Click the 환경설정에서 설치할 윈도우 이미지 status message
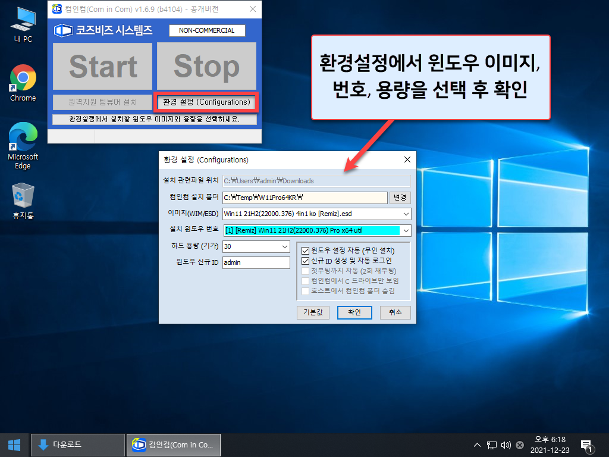The height and width of the screenshot is (457, 609). click(155, 119)
